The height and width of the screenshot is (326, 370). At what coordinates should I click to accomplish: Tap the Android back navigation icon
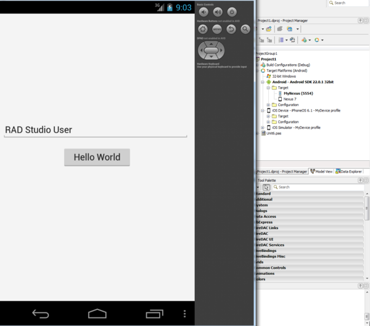(x=41, y=314)
